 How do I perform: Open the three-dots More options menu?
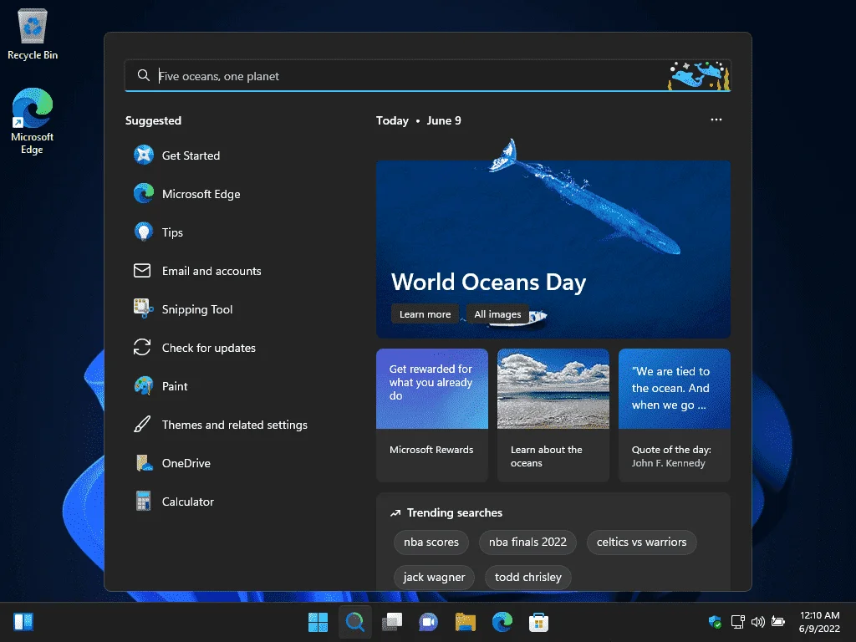point(716,120)
